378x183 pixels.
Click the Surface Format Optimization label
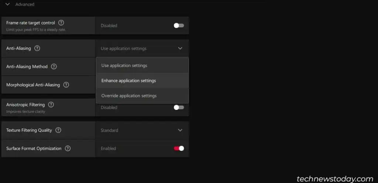point(34,149)
